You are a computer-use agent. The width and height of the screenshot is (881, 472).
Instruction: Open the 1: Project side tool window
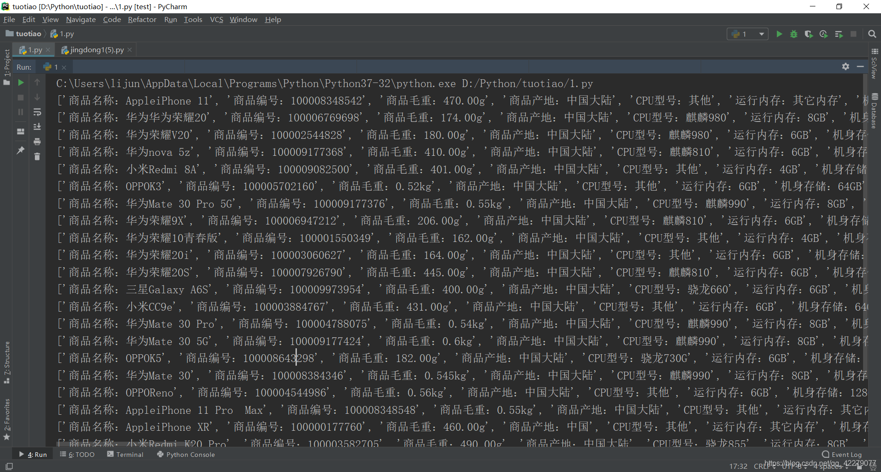click(x=6, y=66)
